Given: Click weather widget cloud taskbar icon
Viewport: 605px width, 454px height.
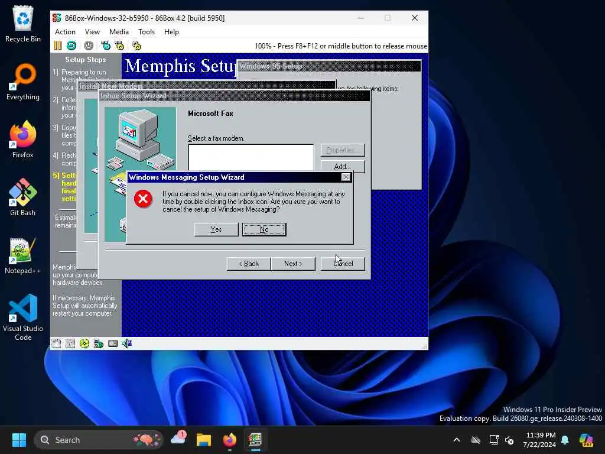Looking at the screenshot, I should coord(178,439).
